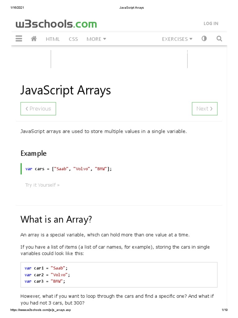
Task: Click the sentence about storing multiple values
Action: pos(104,131)
